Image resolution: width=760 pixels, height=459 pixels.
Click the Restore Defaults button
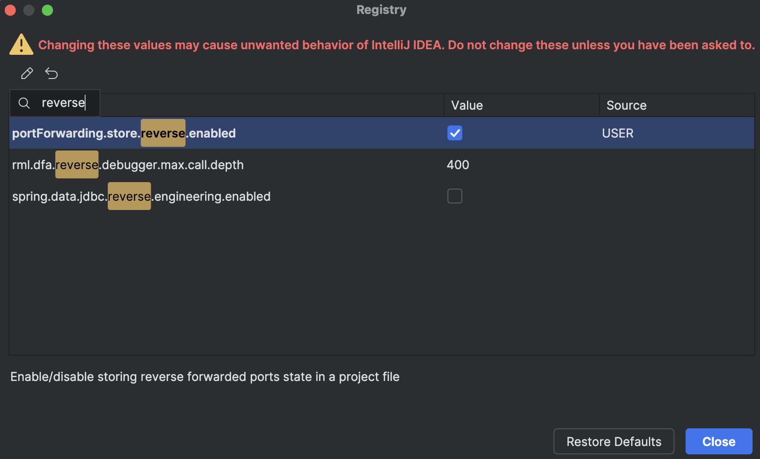point(613,441)
